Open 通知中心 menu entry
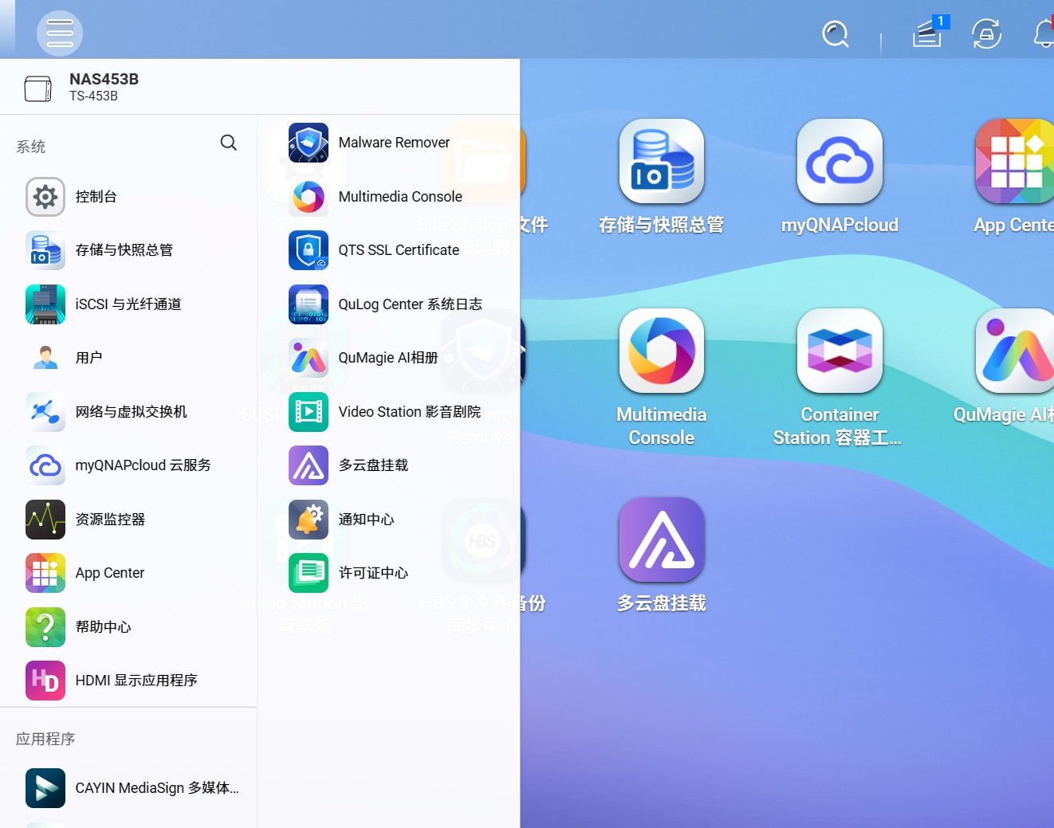The width and height of the screenshot is (1054, 828). (388, 520)
